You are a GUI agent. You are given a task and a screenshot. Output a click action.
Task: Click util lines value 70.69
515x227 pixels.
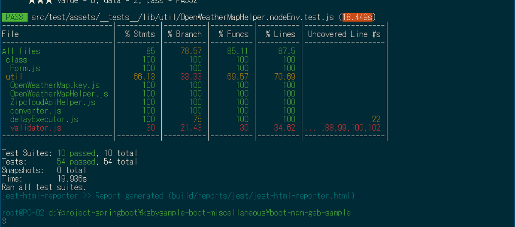(x=285, y=77)
